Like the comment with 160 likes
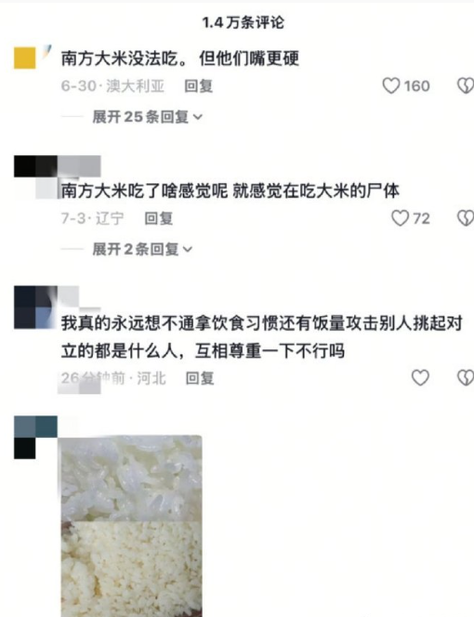The image size is (474, 617). [391, 85]
